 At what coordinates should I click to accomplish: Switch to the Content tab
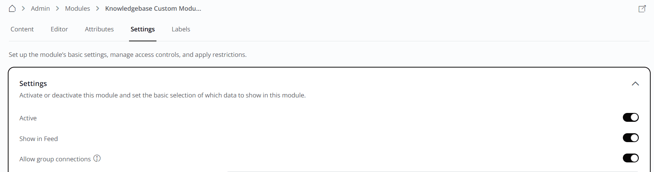click(x=22, y=29)
